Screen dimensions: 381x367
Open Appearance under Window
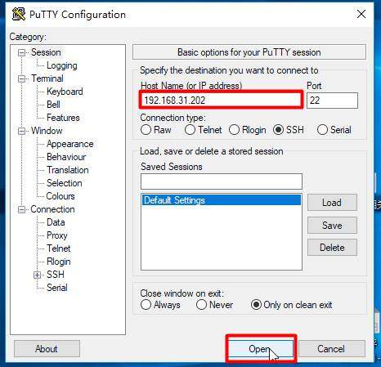(x=70, y=144)
